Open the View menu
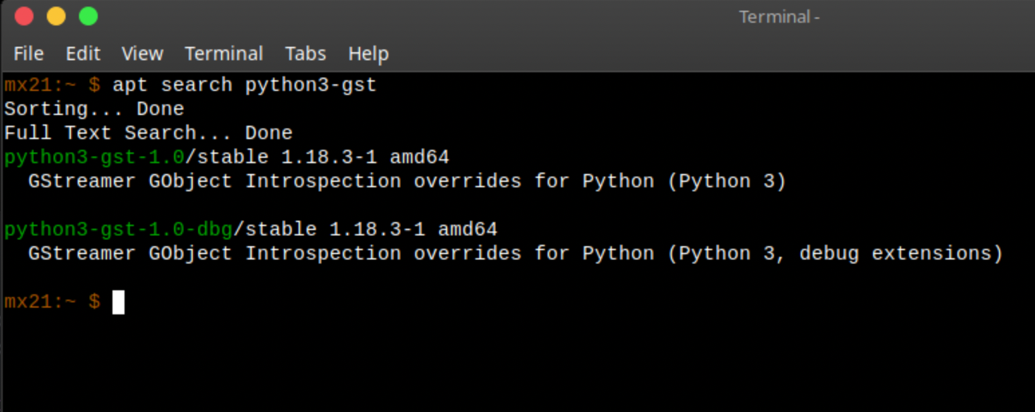Viewport: 1035px width, 412px height. (x=143, y=54)
